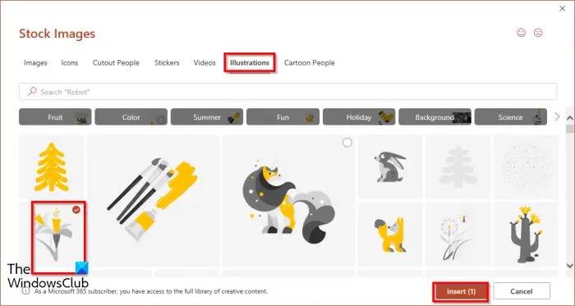The image size is (575, 306).
Task: Open the Stickers tab
Action: [x=167, y=63]
